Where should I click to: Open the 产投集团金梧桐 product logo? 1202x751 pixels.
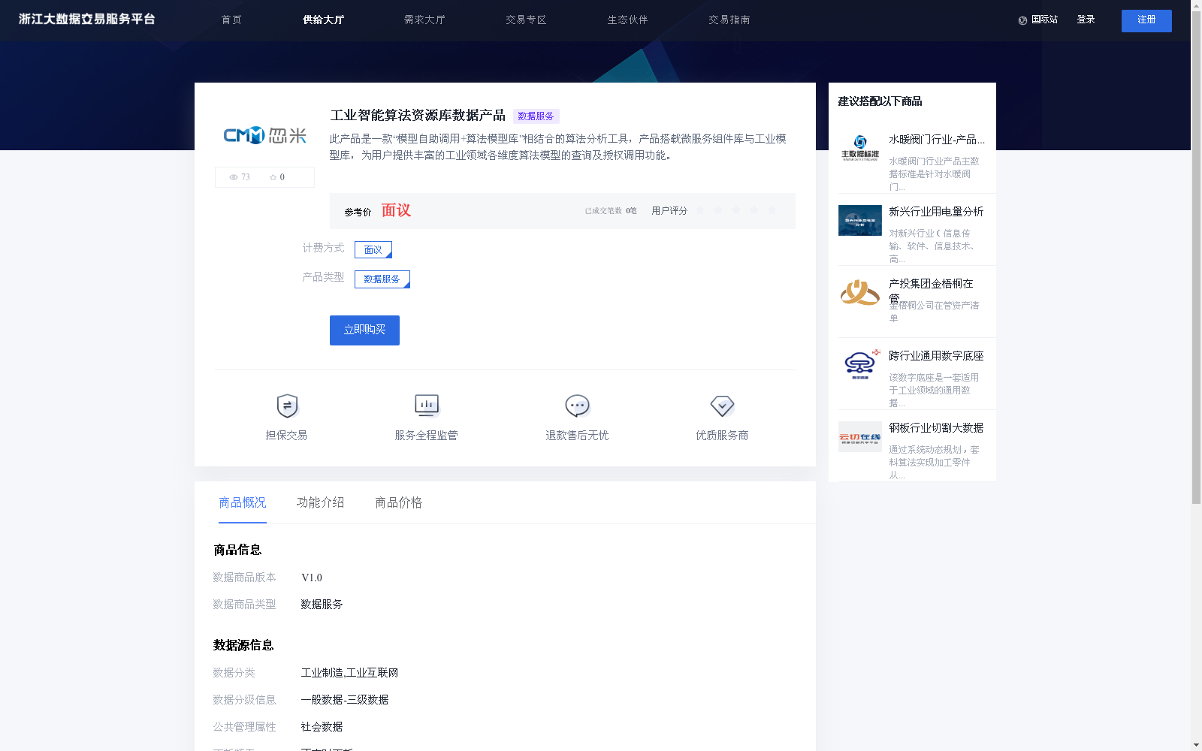tap(860, 292)
